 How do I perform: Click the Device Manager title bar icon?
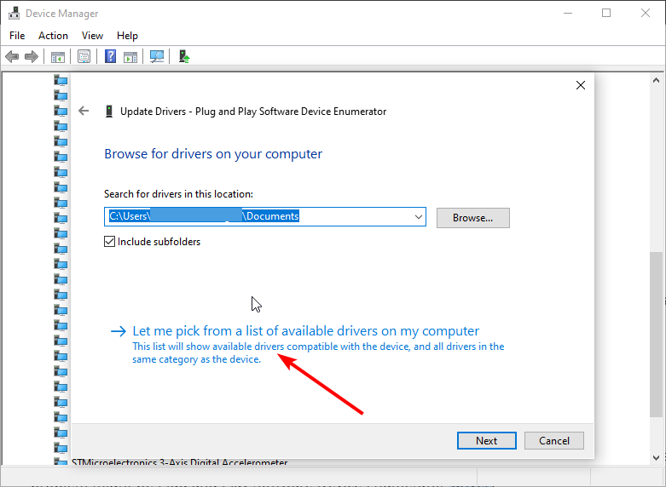click(x=14, y=14)
